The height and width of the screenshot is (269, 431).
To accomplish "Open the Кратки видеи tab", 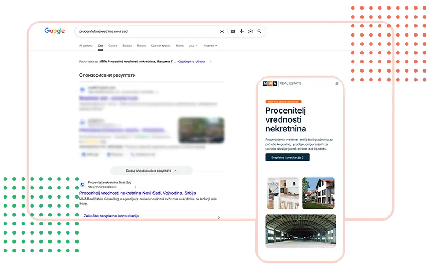I will [161, 46].
